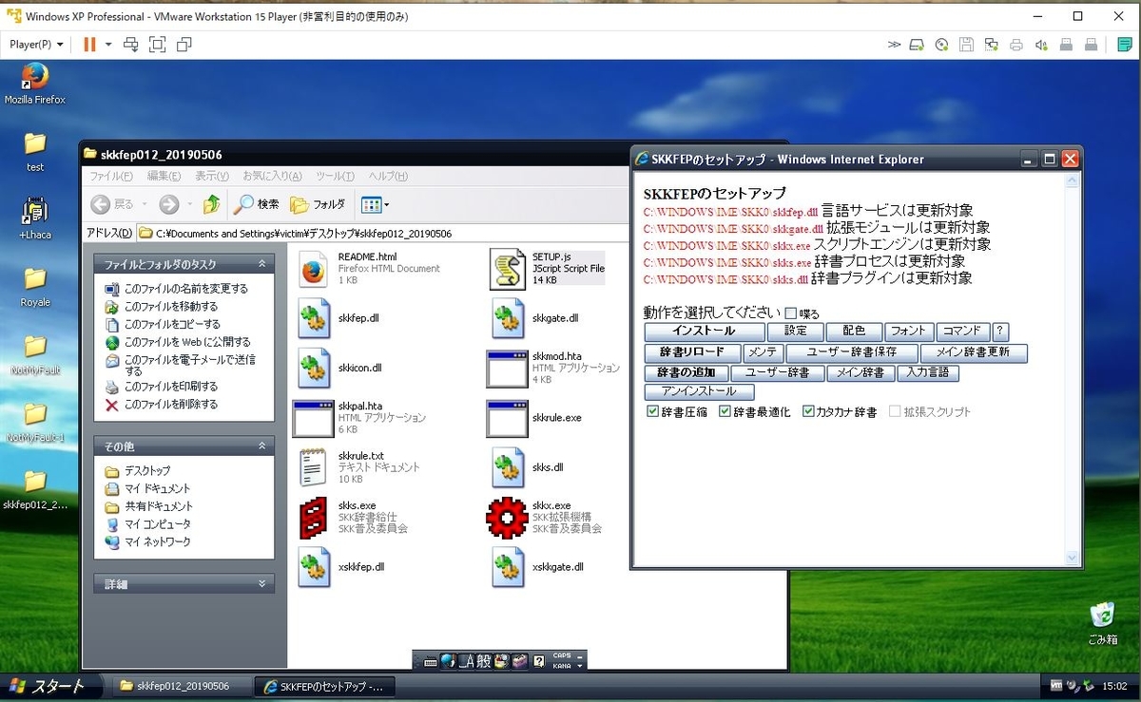The image size is (1141, 702).
Task: Select skkx.exe red gear icon
Action: (507, 518)
